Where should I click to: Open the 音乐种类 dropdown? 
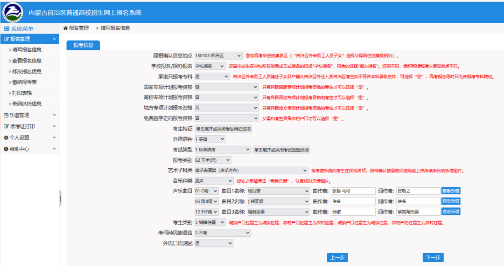click(214, 180)
